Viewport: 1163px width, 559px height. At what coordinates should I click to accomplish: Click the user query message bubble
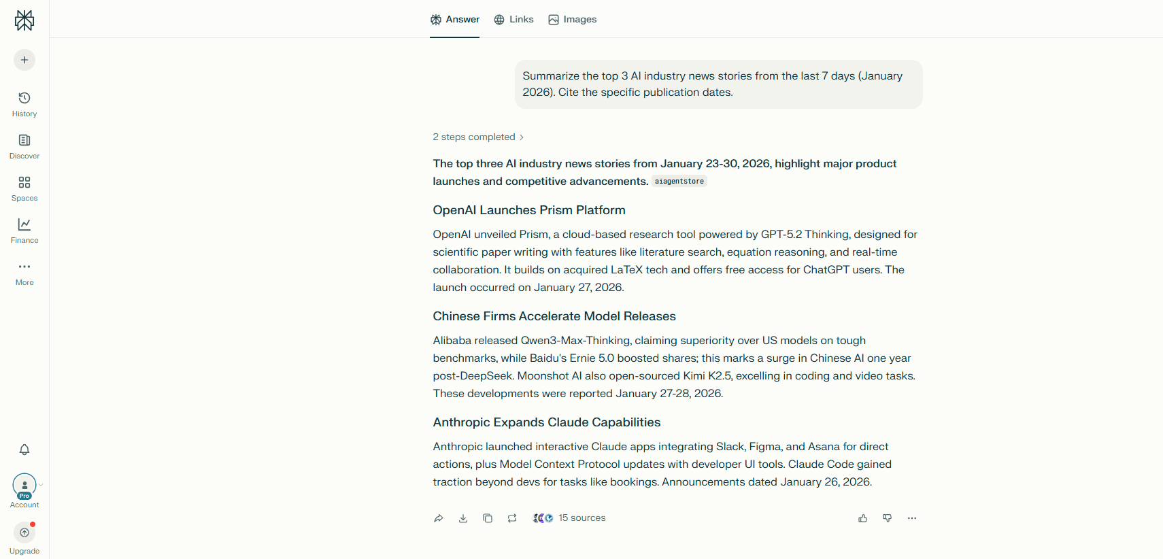[718, 84]
